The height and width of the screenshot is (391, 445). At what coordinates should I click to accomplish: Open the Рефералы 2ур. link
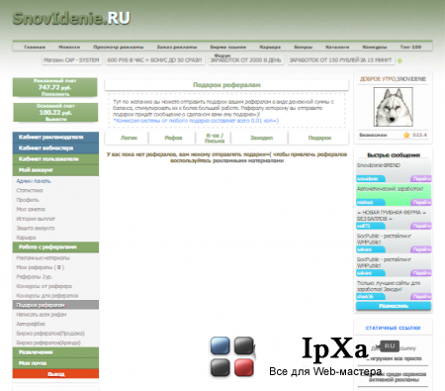coord(34,277)
